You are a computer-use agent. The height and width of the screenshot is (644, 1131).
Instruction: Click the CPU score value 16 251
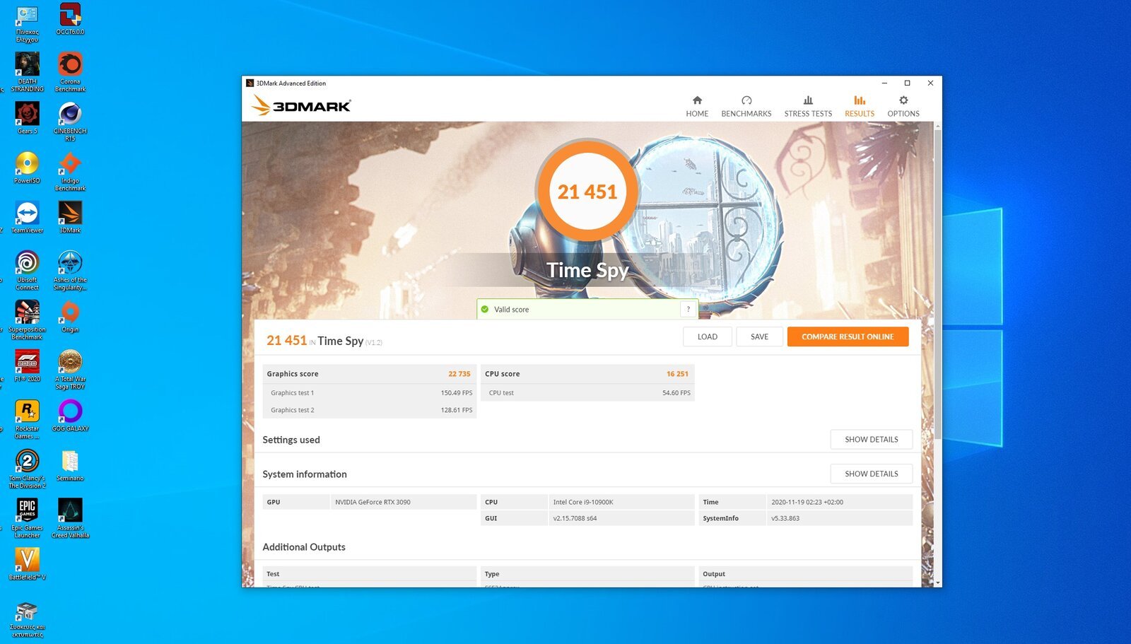click(677, 374)
